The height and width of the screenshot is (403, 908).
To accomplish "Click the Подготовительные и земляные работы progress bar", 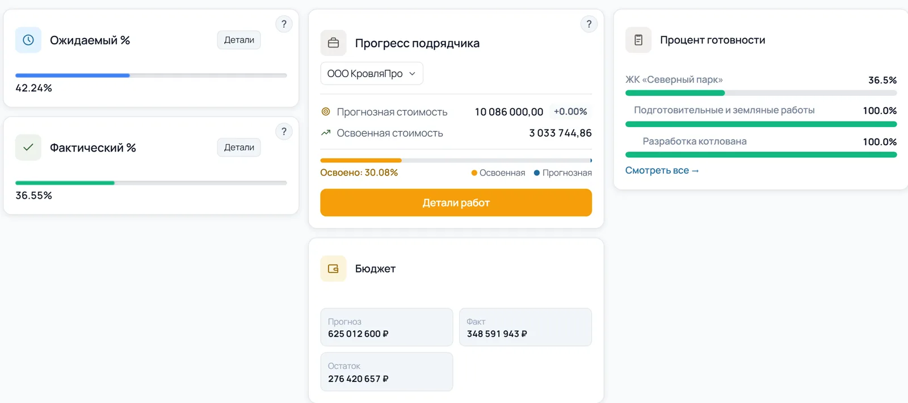I will [761, 124].
